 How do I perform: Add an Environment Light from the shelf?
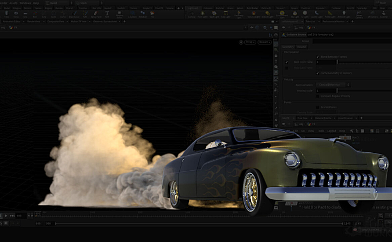(282, 14)
